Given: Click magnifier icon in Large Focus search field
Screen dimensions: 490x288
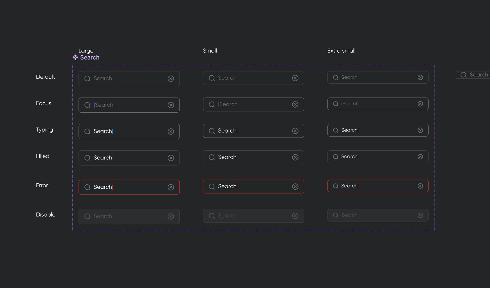Looking at the screenshot, I should click(x=87, y=105).
